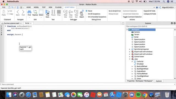Screen dimensions: 176x99
Task: Expand the EngineBlock node
Action: tap(132, 71)
